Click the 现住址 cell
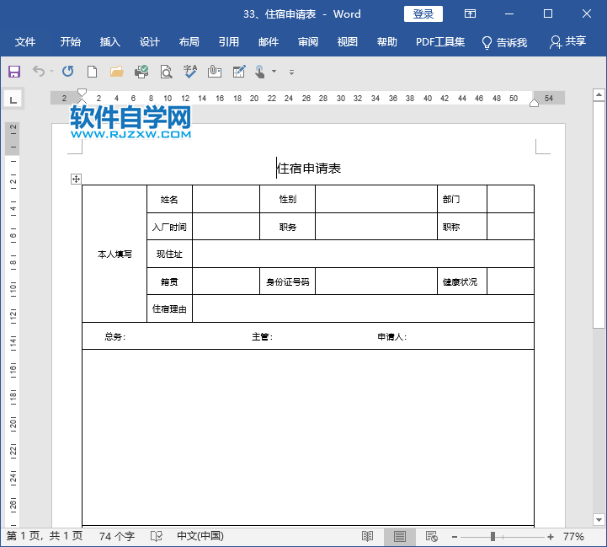Screen dimensions: 607x547 [x=169, y=254]
